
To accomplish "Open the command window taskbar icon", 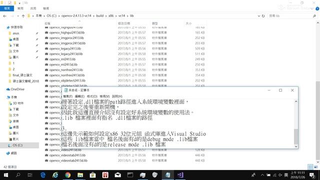I will tap(130, 175).
